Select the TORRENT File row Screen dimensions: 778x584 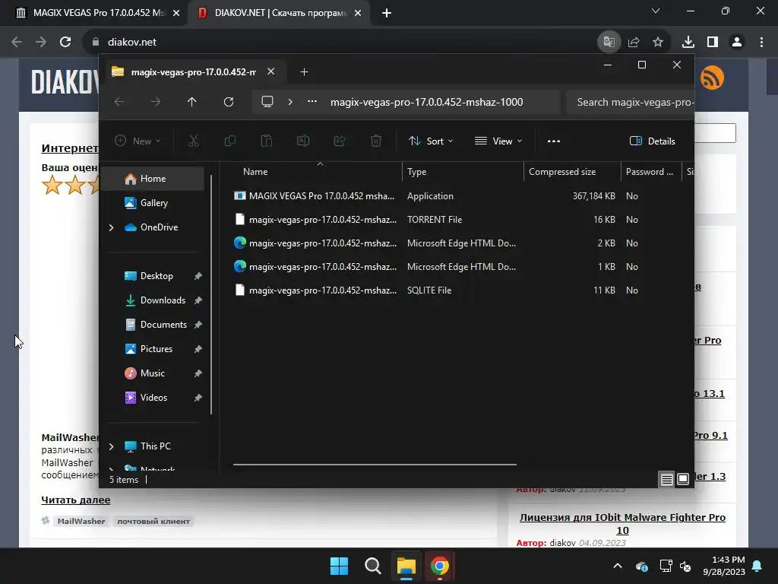pos(457,219)
